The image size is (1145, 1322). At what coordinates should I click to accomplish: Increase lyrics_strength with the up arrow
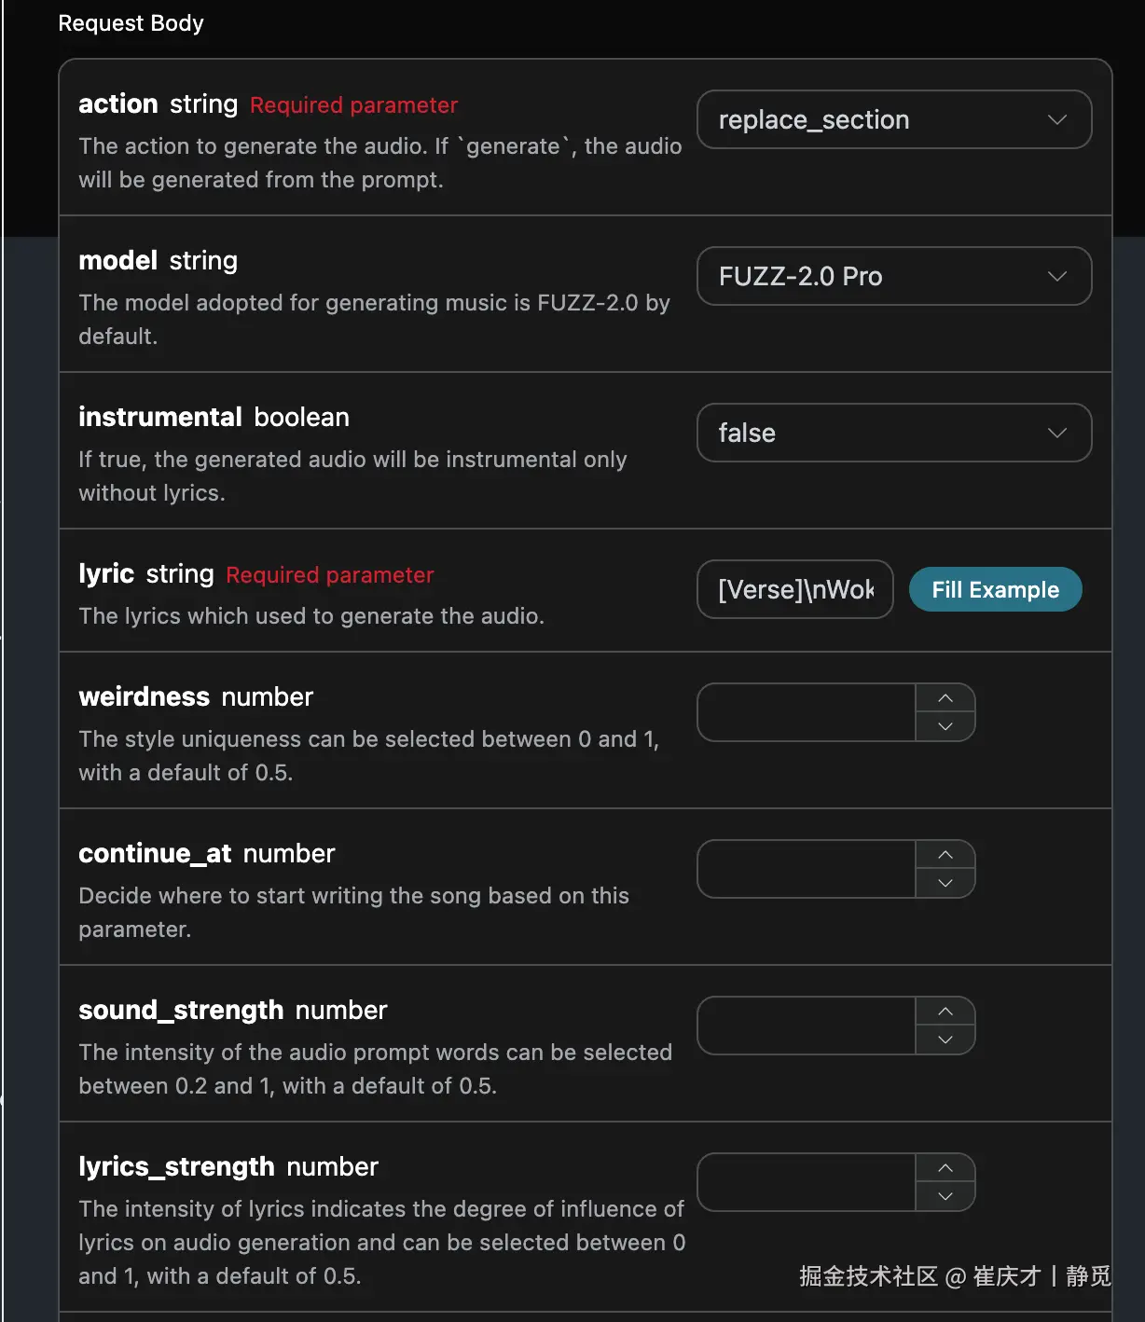945,1168
